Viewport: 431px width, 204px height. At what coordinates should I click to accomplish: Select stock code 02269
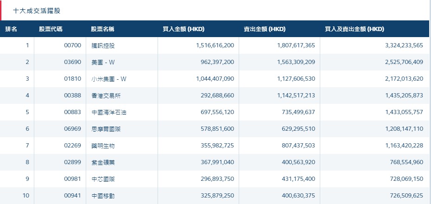(73, 146)
